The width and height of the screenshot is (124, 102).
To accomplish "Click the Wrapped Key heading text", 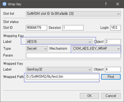I will (x=13, y=64).
